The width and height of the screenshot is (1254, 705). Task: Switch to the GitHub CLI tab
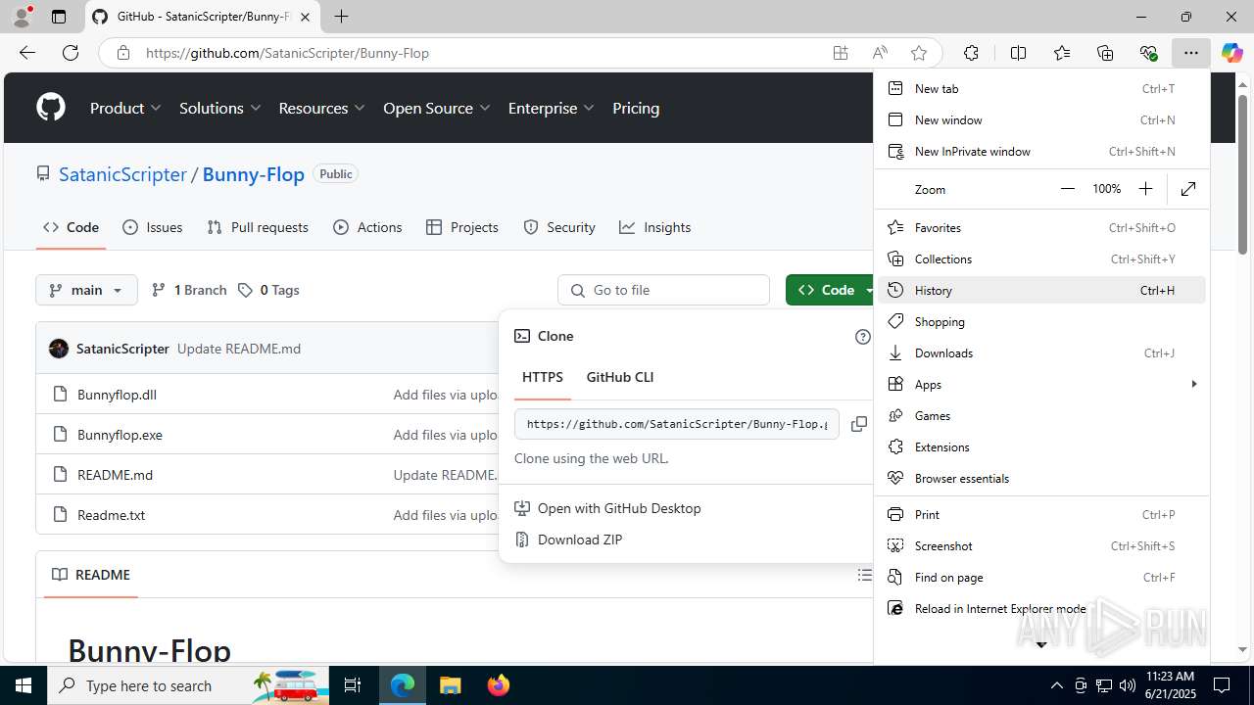619,377
